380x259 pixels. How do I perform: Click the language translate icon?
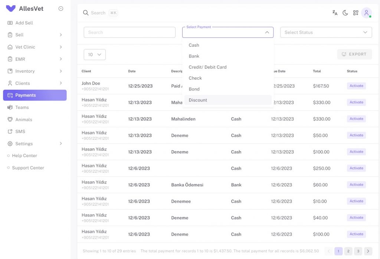pyautogui.click(x=335, y=13)
